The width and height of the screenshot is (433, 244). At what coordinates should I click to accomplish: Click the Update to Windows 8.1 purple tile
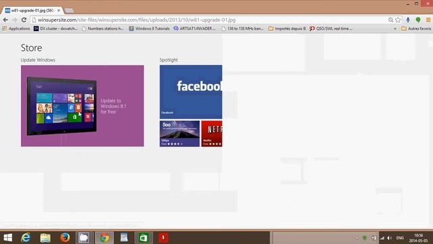click(83, 106)
